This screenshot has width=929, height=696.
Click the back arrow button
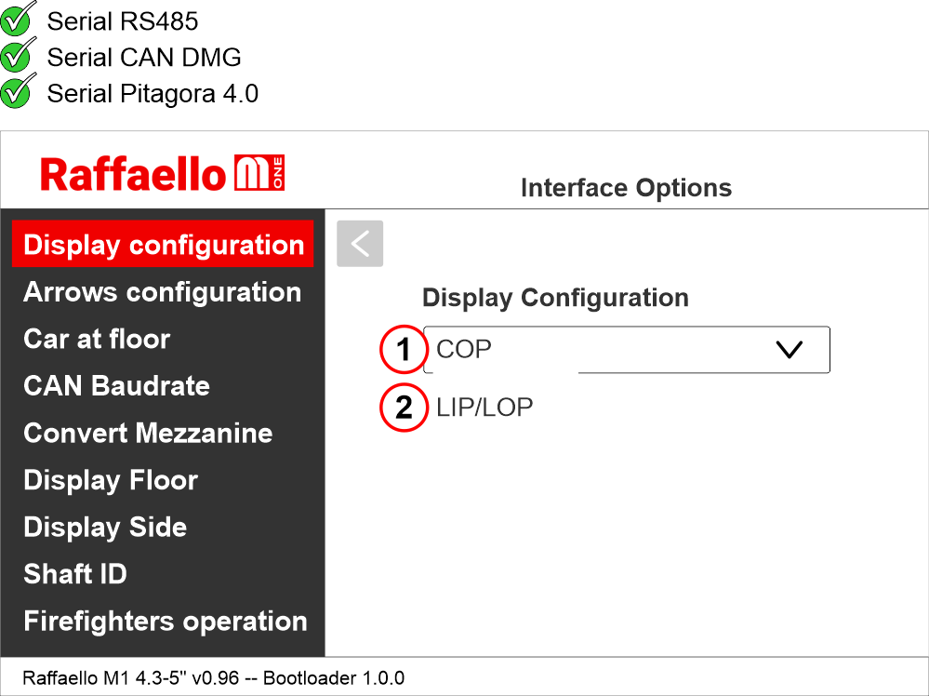(360, 244)
